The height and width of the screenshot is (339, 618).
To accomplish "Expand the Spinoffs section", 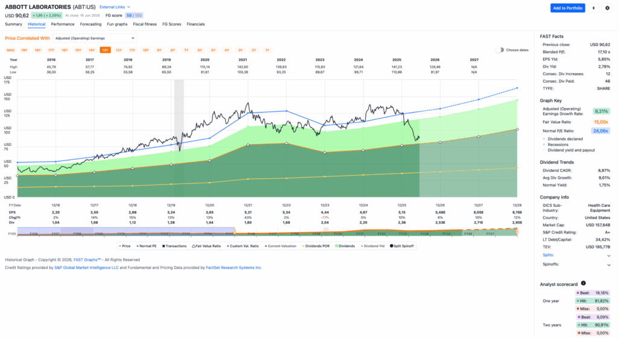I will [576, 265].
